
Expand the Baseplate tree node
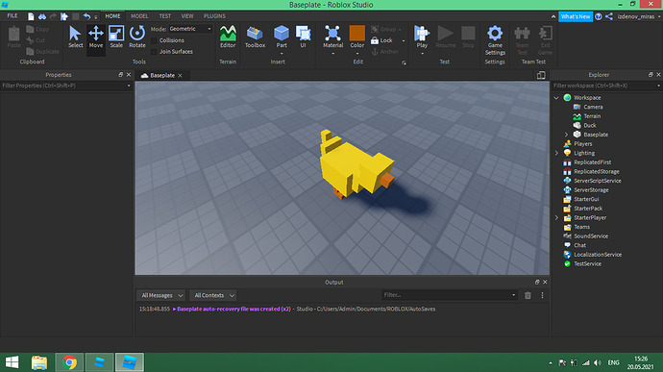566,135
